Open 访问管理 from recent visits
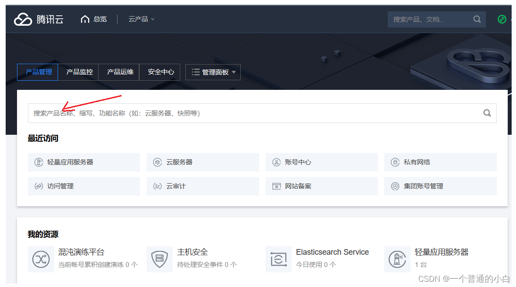The height and width of the screenshot is (287, 516). pos(84,186)
